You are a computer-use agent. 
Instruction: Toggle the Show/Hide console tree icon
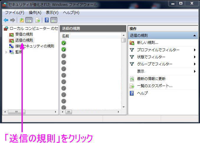pyautogui.click(x=29, y=20)
